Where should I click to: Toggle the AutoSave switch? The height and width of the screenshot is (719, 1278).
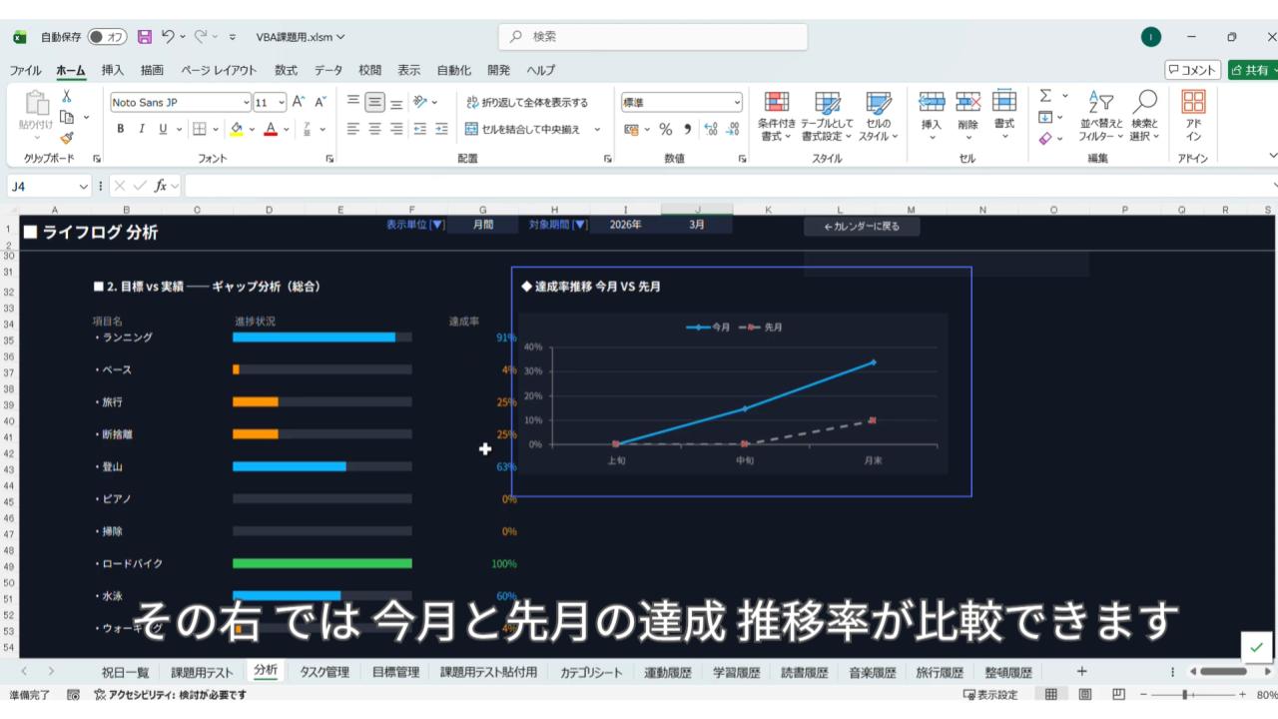107,37
